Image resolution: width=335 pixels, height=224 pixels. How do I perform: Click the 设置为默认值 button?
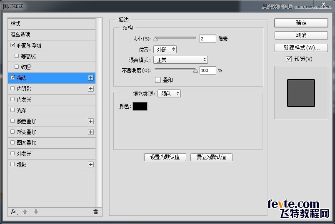[x=165, y=157]
